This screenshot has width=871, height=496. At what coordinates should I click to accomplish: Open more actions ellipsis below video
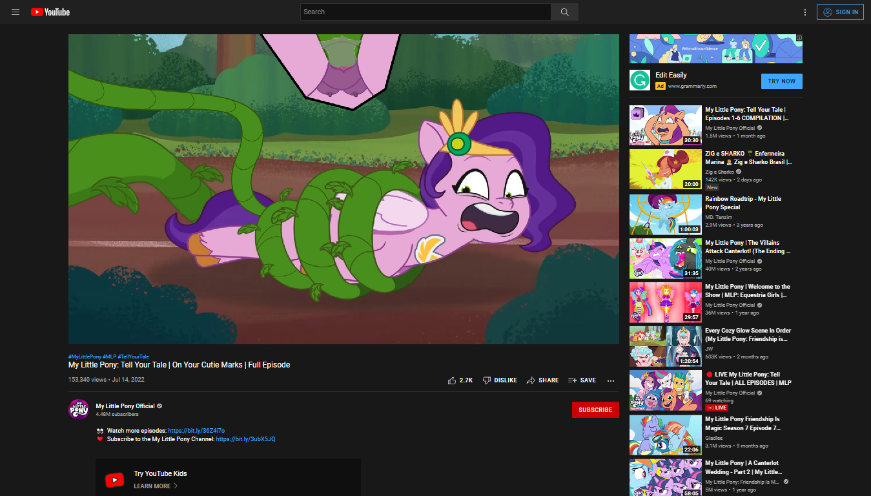tap(611, 380)
